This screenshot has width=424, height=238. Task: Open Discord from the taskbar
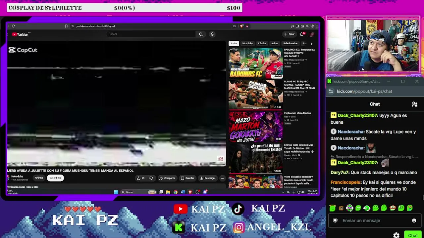pos(205,192)
